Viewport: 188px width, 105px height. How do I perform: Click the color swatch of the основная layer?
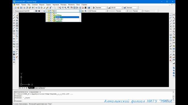click(55, 15)
